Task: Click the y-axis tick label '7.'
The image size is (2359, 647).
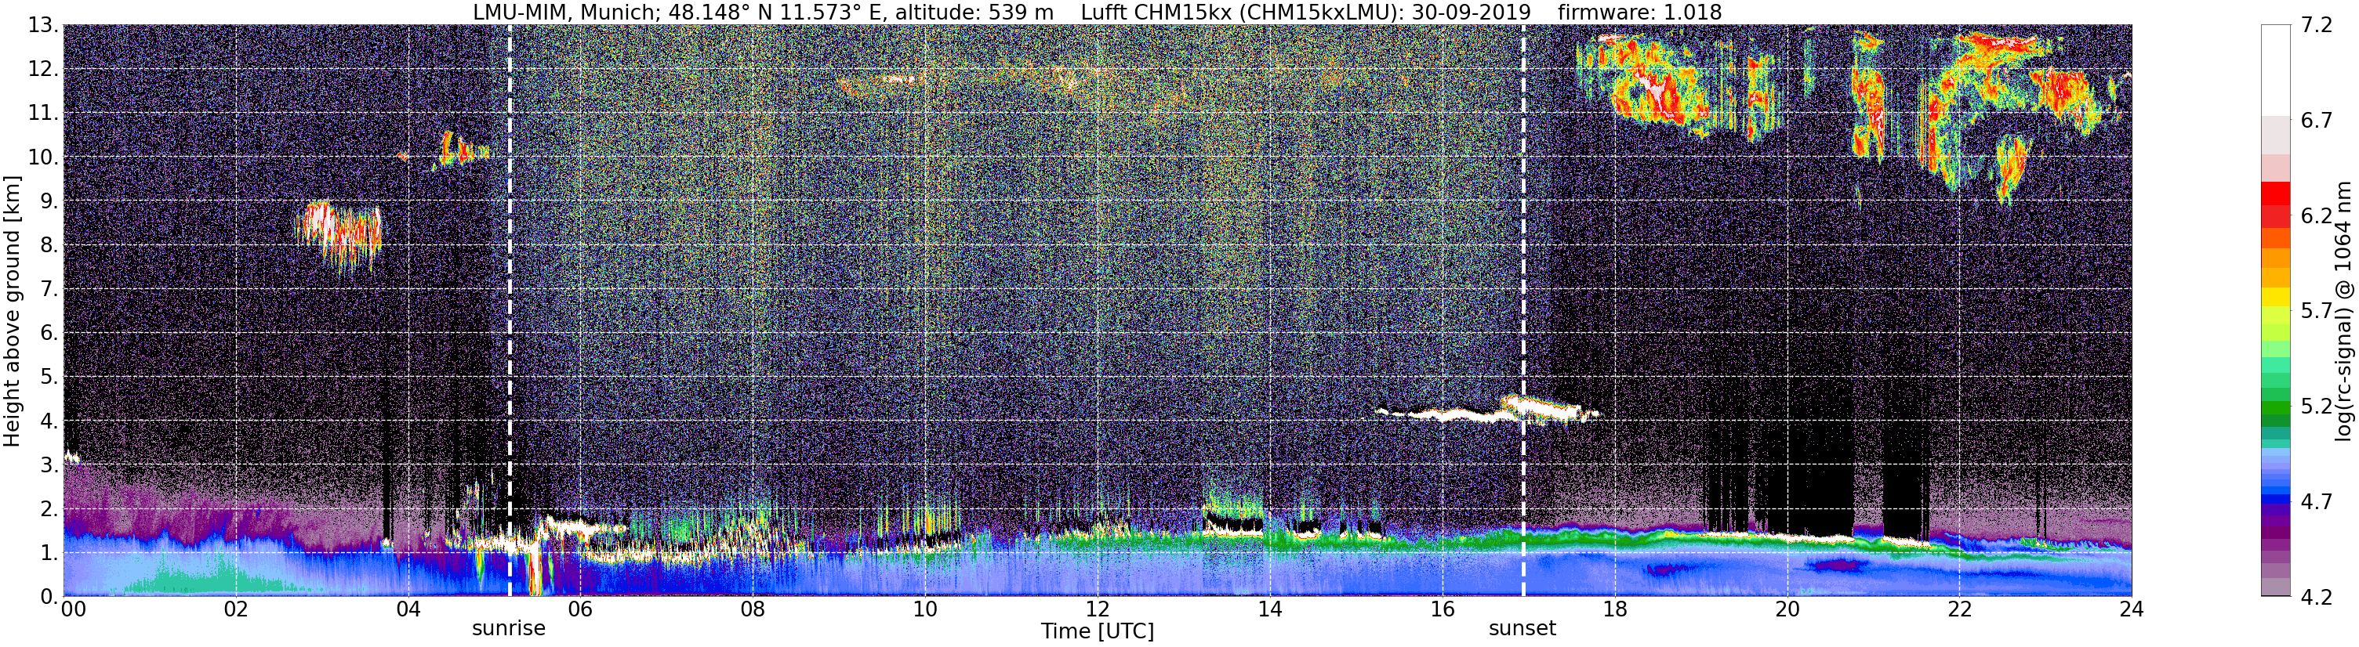Action: (49, 289)
